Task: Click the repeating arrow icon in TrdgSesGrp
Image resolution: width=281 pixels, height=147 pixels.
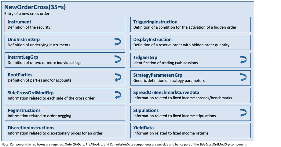Action: [243, 60]
